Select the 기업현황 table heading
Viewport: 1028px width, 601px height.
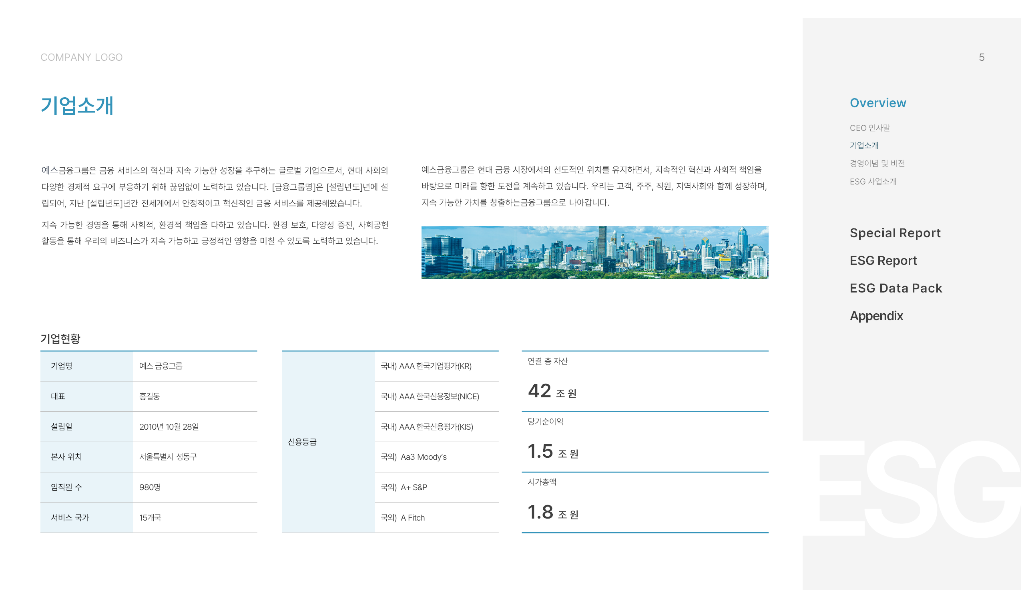tap(60, 339)
